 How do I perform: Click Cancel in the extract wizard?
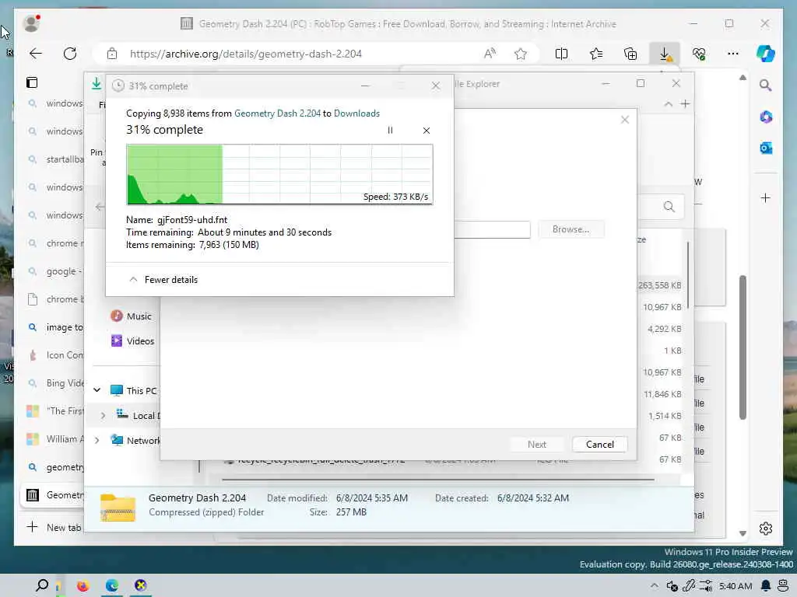[x=600, y=444]
